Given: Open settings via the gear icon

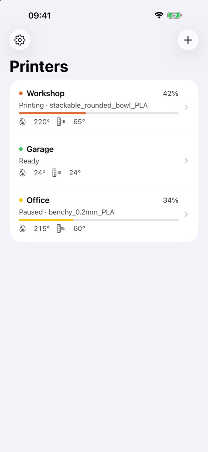Looking at the screenshot, I should (20, 40).
